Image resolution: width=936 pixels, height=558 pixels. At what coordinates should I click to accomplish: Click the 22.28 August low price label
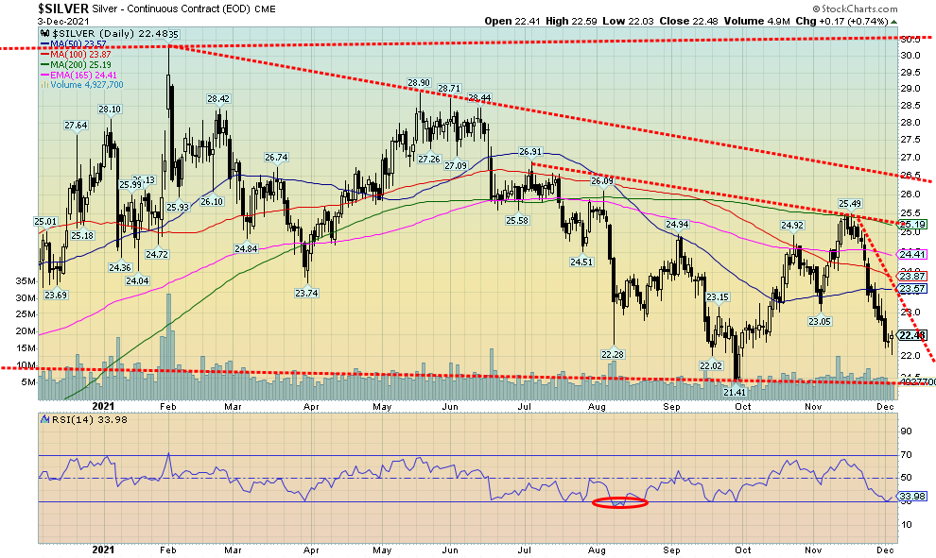(614, 354)
